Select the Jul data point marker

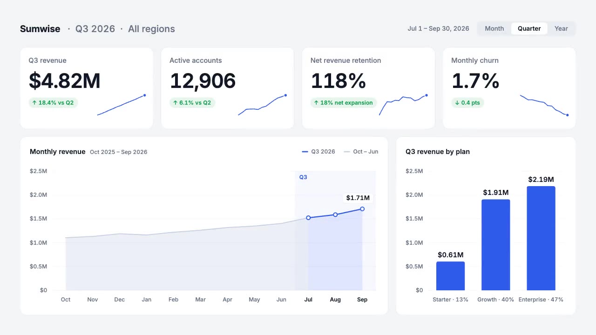pos(308,218)
